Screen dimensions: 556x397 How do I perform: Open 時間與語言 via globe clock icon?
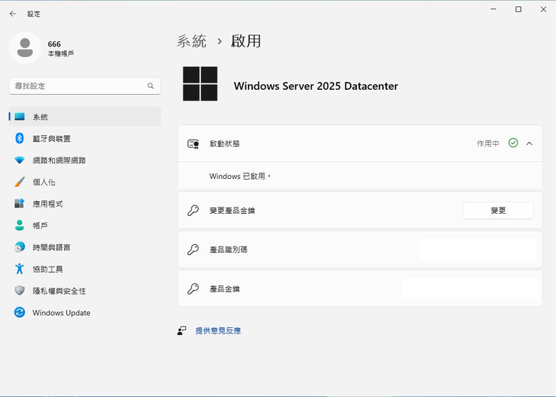tap(19, 247)
